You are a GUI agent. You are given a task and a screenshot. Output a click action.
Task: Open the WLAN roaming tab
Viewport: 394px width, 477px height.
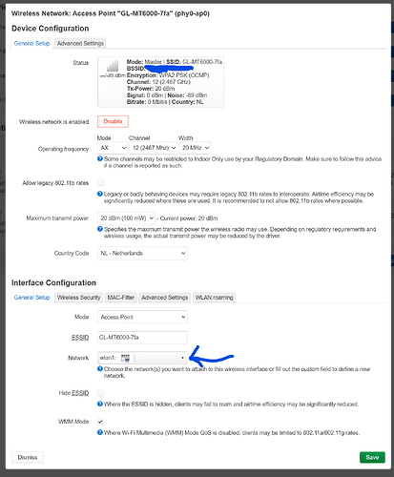[214, 298]
